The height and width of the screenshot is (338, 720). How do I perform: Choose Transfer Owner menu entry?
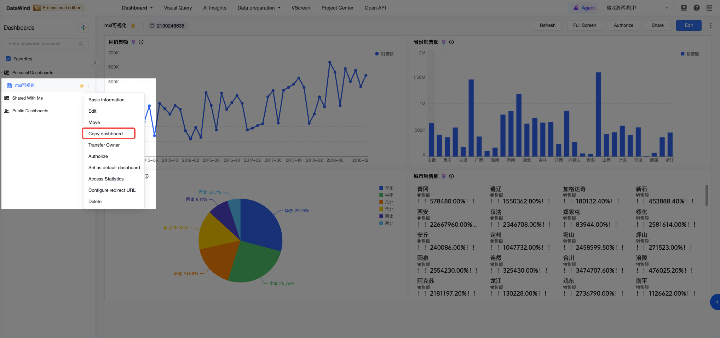point(104,145)
